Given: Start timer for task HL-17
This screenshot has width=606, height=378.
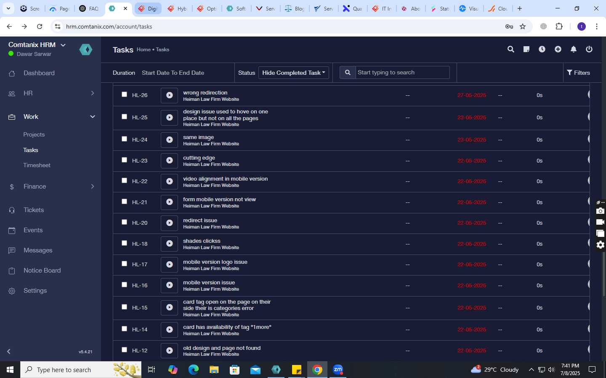Looking at the screenshot, I should (169, 265).
